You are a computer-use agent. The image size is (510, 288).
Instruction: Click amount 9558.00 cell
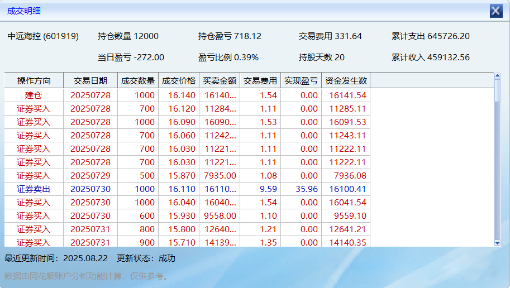pyautogui.click(x=220, y=215)
